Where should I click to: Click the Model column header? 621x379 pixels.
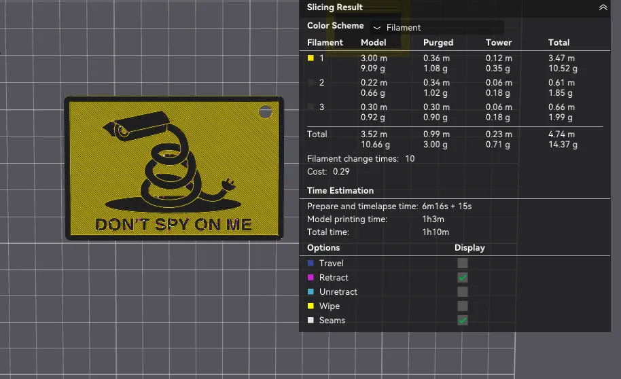373,42
